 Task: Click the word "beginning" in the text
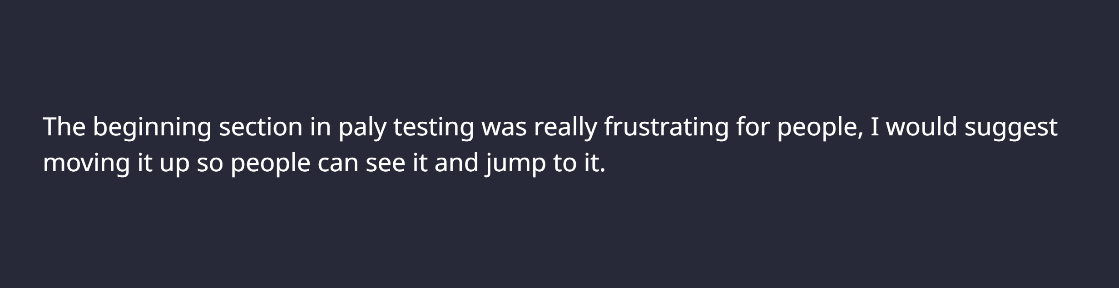[152, 128]
